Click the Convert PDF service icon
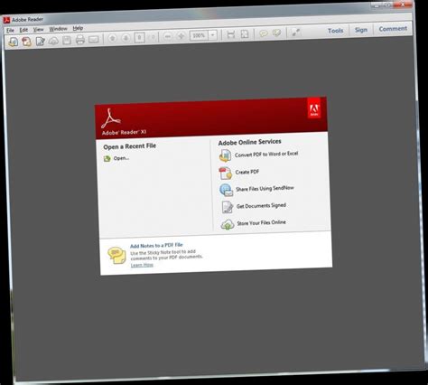The height and width of the screenshot is (385, 428). pos(225,156)
